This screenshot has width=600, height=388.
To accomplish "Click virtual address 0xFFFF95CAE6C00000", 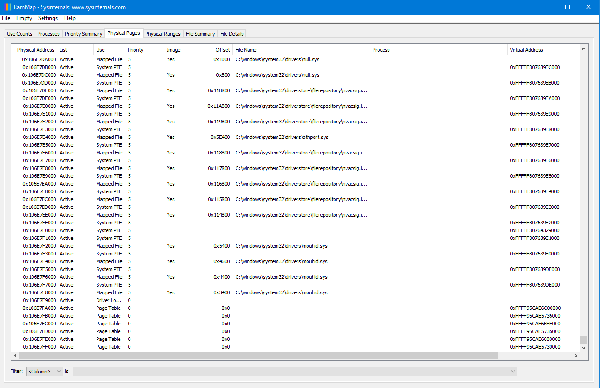I will (x=535, y=308).
